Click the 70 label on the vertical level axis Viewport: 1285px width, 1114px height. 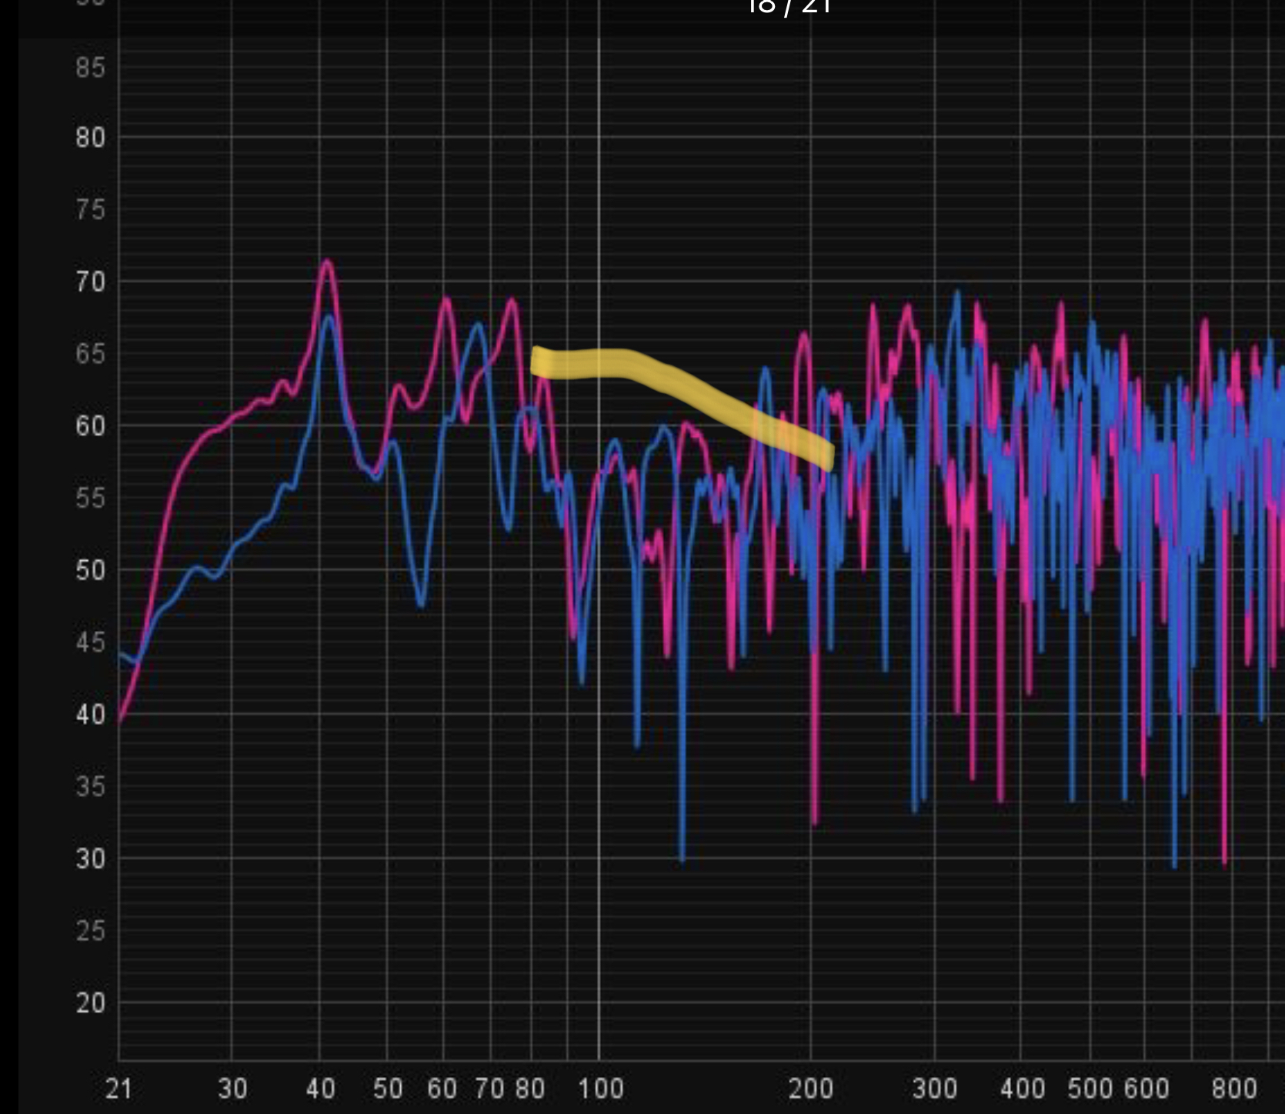click(x=90, y=282)
